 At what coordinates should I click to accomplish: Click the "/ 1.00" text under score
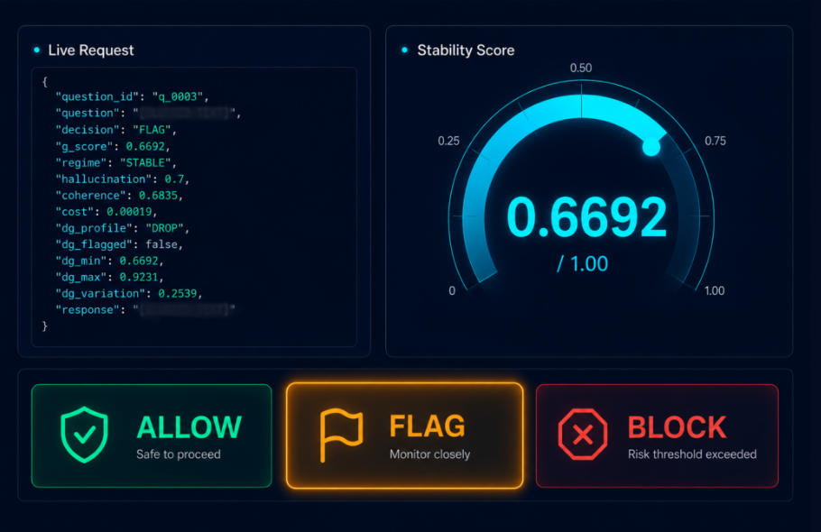582,263
